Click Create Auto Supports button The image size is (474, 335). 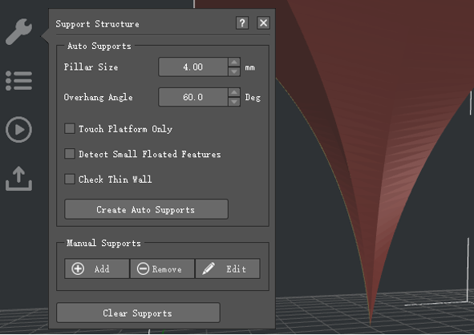(146, 209)
